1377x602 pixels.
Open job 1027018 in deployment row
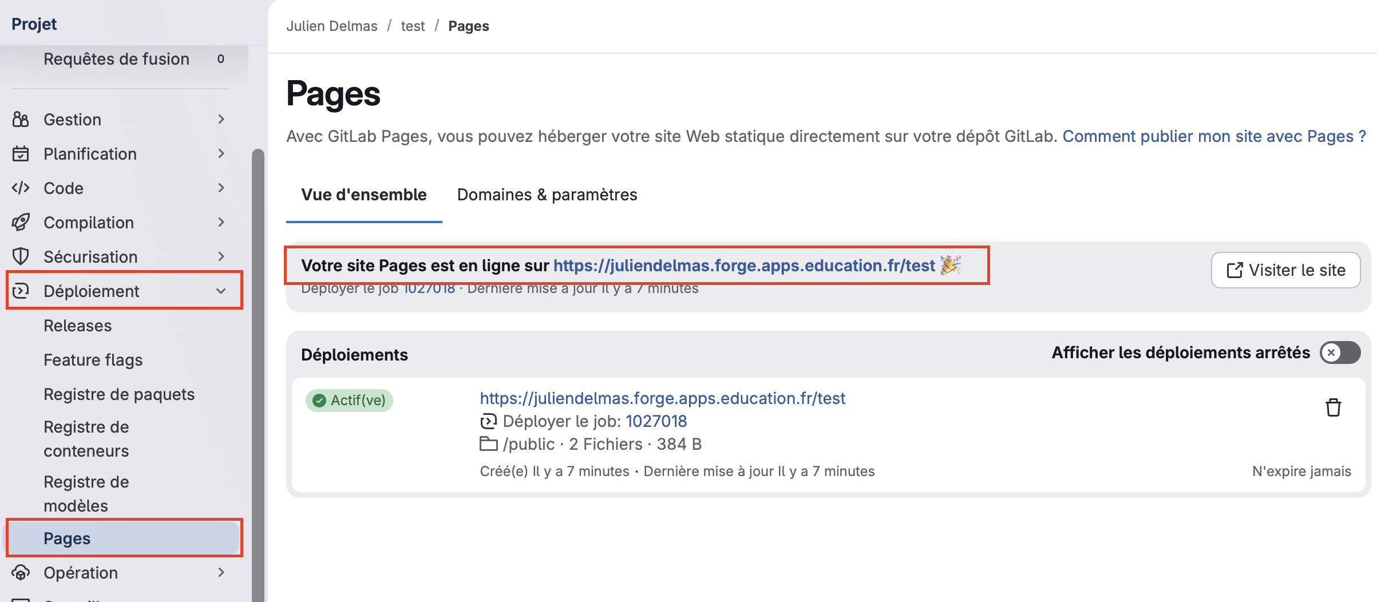point(656,422)
